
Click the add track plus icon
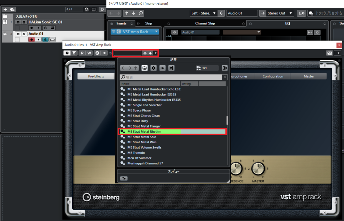(x=5, y=9)
